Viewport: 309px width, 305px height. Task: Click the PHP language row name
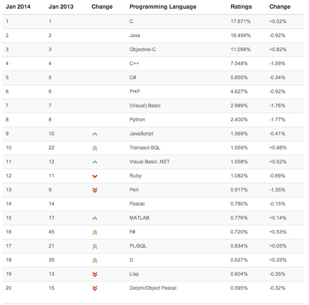(x=135, y=92)
